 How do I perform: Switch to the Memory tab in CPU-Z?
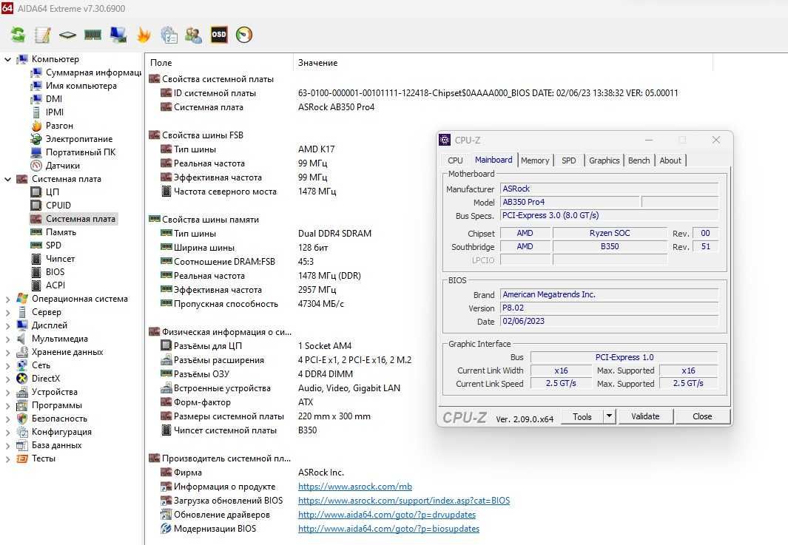point(535,160)
